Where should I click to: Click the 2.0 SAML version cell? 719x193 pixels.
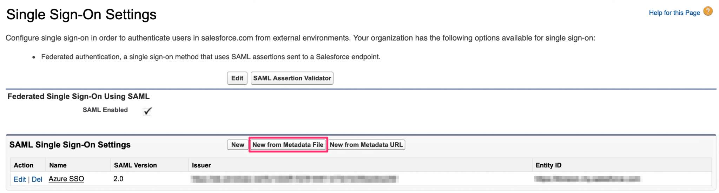[118, 179]
